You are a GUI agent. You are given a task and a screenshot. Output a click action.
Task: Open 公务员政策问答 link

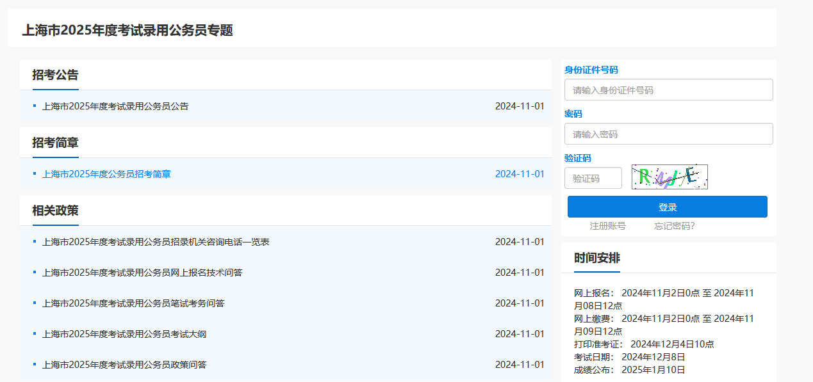pos(124,365)
